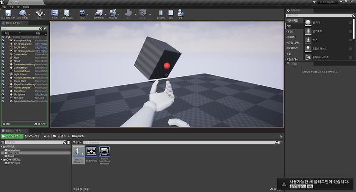356x192 pixels.
Task: Click the add-folder icon in World Outliner
Action: pyautogui.click(x=45, y=28)
